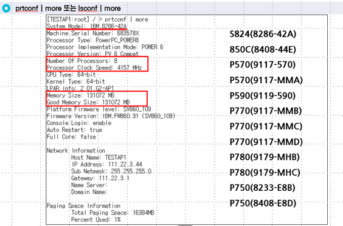Image resolution: width=343 pixels, height=226 pixels.
Task: Select model label 'P750(8408-E8D)'
Action: 263,204
